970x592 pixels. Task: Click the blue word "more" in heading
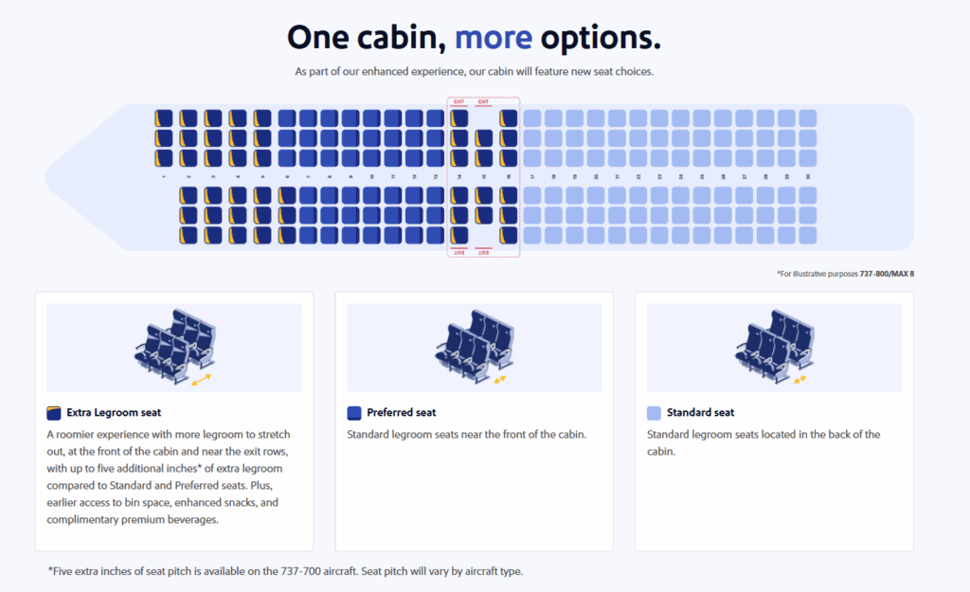pyautogui.click(x=493, y=37)
